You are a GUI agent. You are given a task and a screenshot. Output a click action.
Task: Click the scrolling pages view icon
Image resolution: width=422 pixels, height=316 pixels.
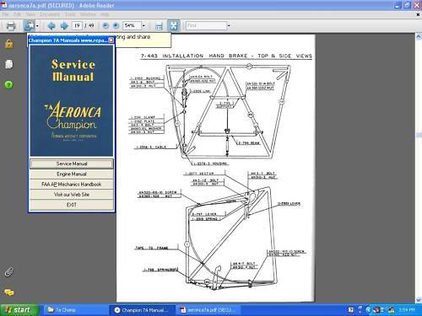click(159, 26)
